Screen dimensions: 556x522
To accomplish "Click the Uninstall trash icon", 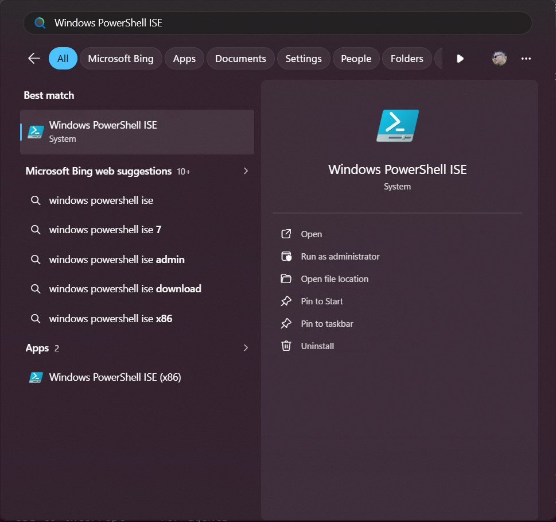I will pyautogui.click(x=286, y=346).
